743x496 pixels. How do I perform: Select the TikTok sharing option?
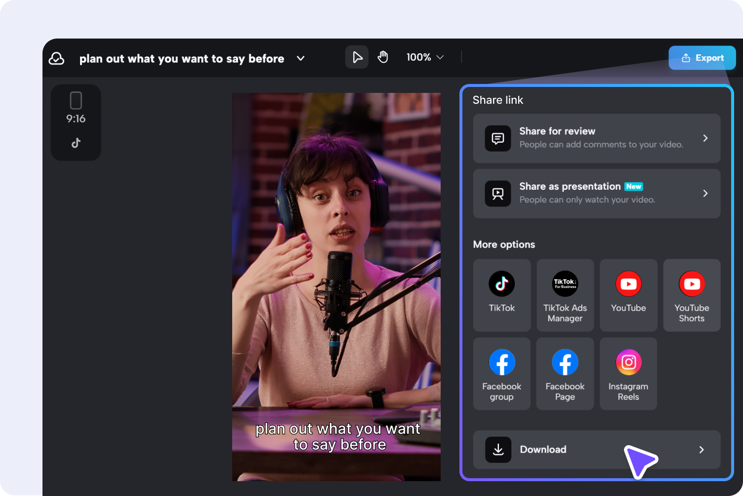[501, 295]
